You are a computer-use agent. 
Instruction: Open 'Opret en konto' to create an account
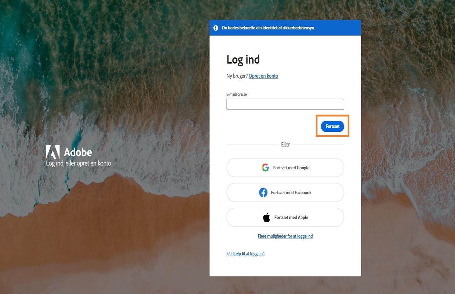[x=263, y=76]
